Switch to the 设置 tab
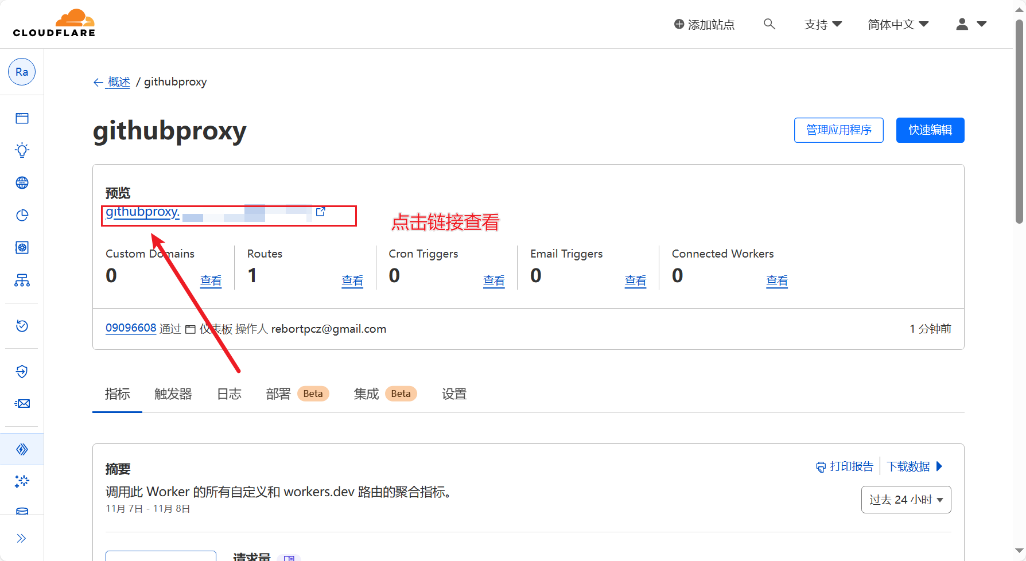The width and height of the screenshot is (1026, 561). pos(454,394)
